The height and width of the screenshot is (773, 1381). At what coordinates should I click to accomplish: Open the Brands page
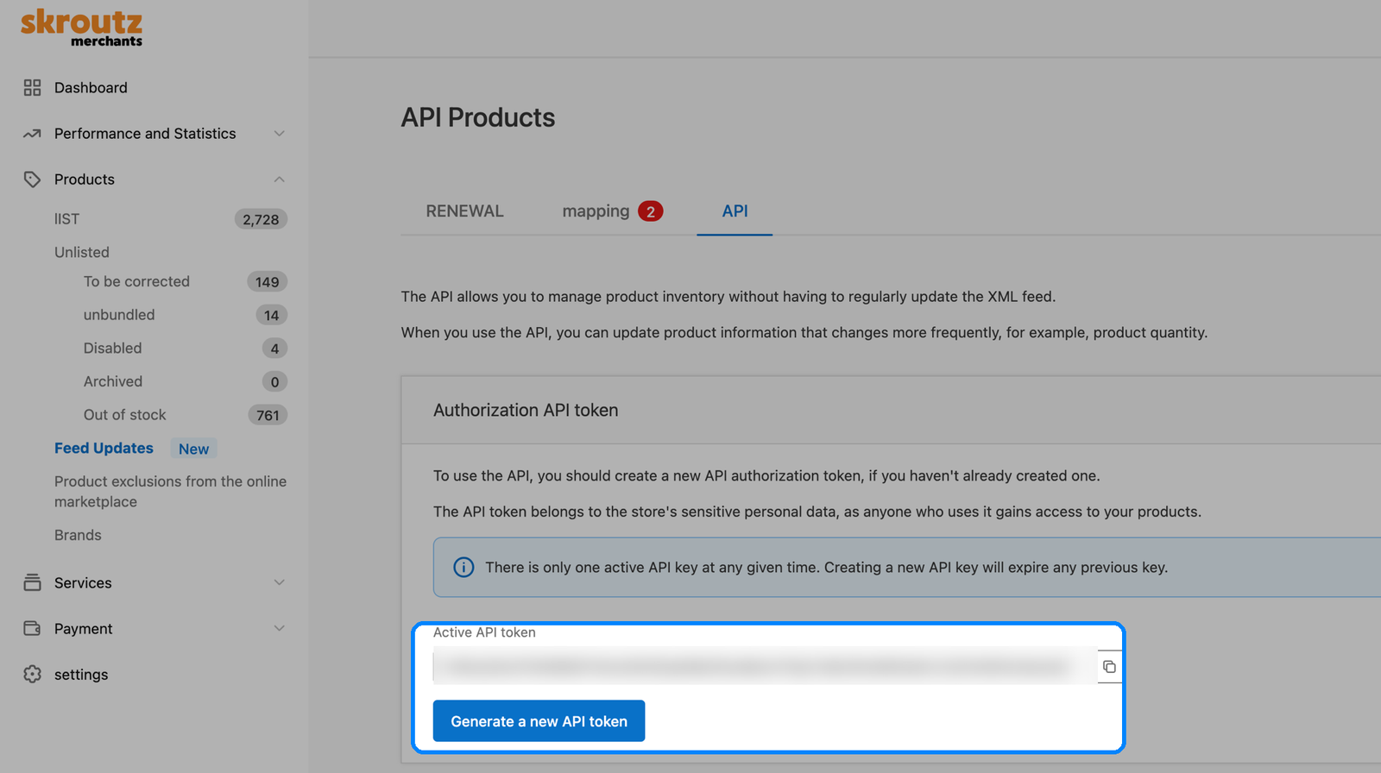point(78,535)
